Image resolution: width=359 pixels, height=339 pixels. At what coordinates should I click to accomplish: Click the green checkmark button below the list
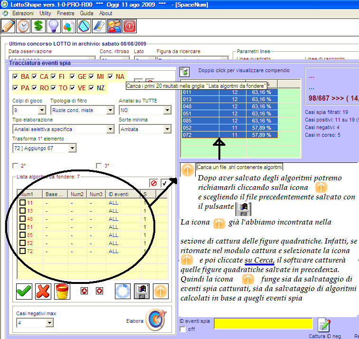pyautogui.click(x=23, y=291)
